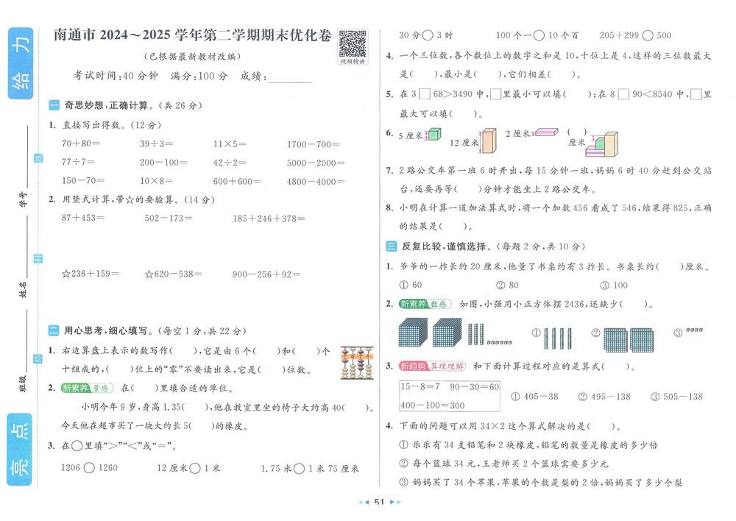Click the problem 900−256+92=
Viewport: 736px width, 521px height.
pyautogui.click(x=266, y=274)
